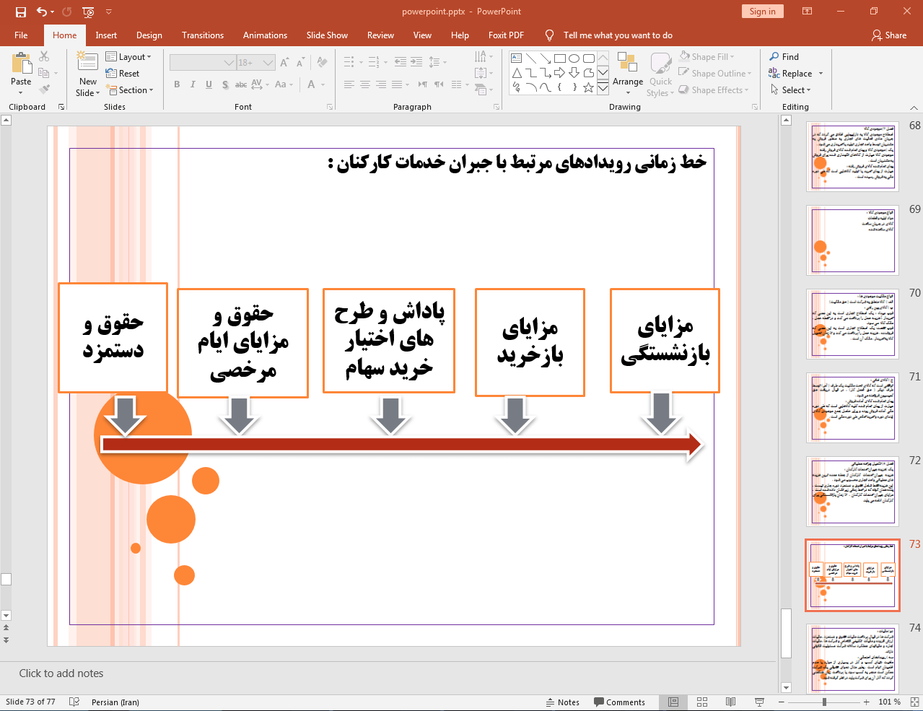Open the font size dropdown showing 18

[268, 63]
